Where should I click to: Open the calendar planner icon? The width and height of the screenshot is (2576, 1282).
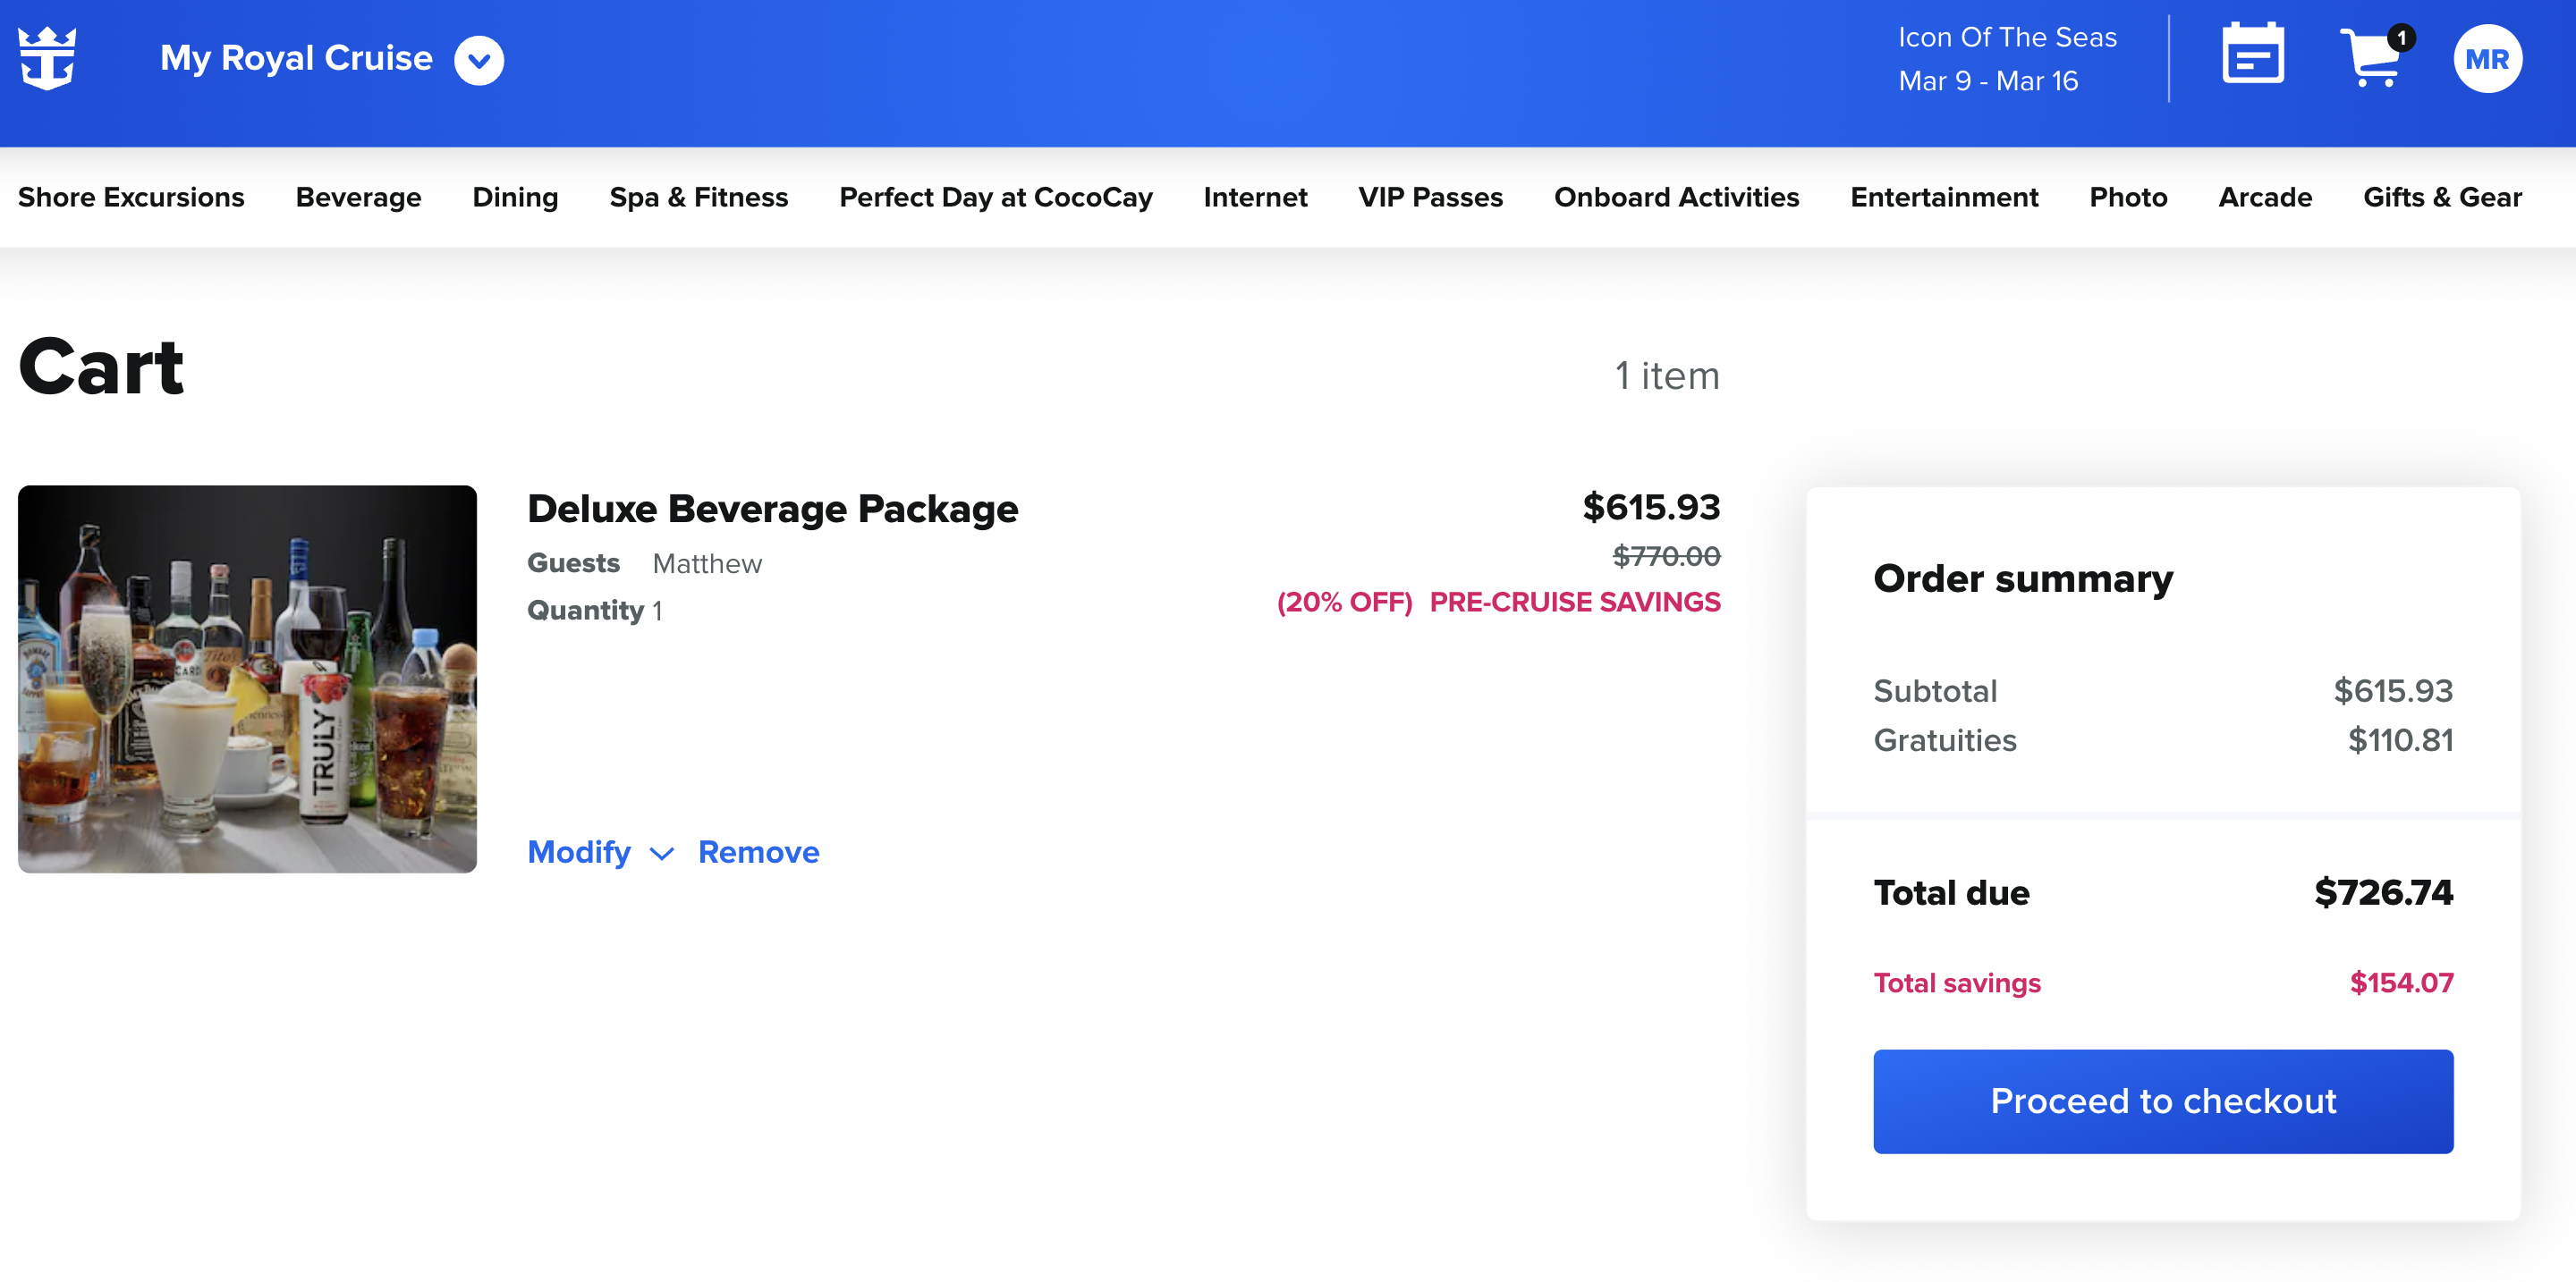coord(2252,54)
